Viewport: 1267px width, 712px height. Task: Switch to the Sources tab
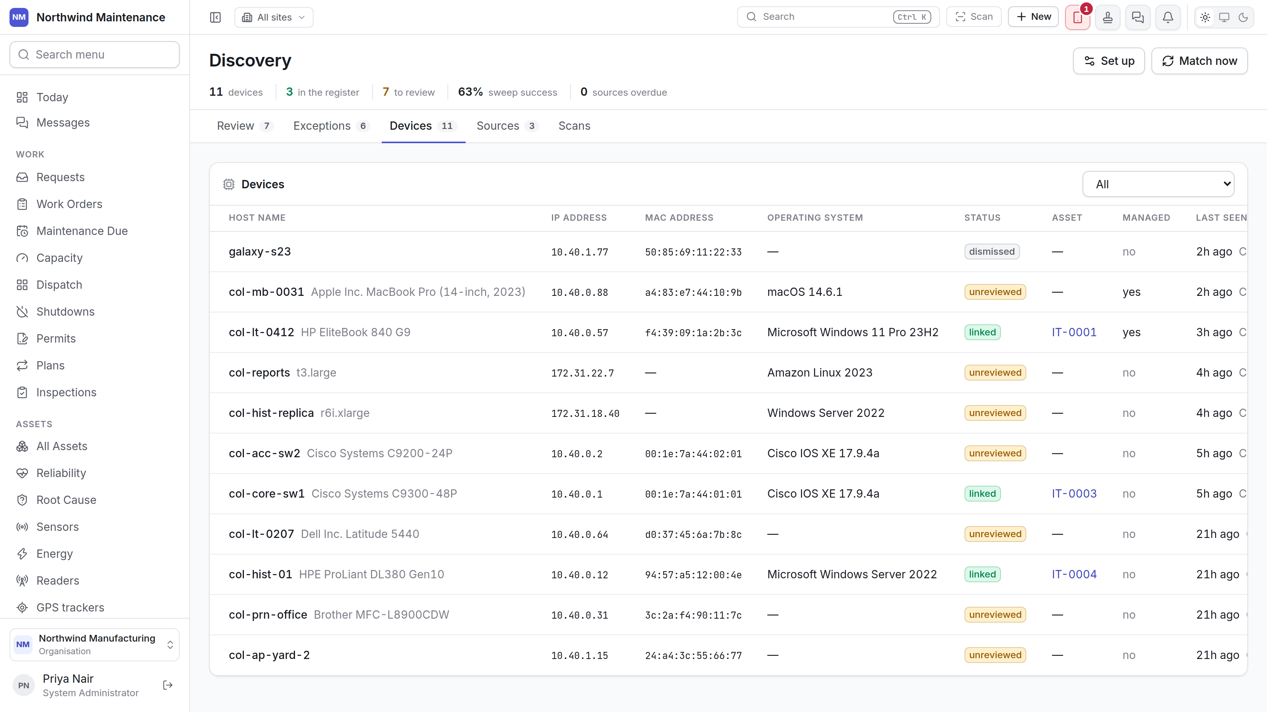[507, 126]
